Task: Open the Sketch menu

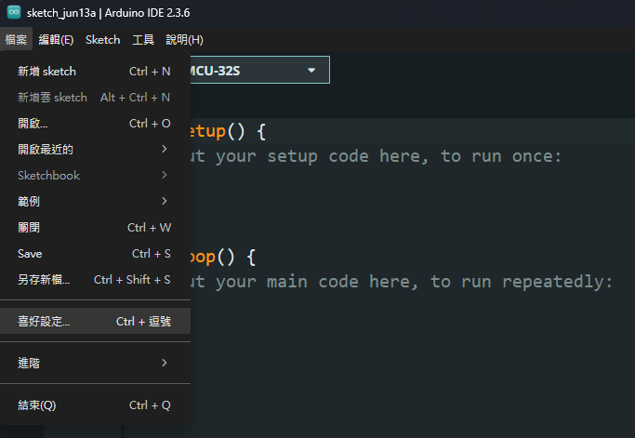Action: [x=102, y=40]
